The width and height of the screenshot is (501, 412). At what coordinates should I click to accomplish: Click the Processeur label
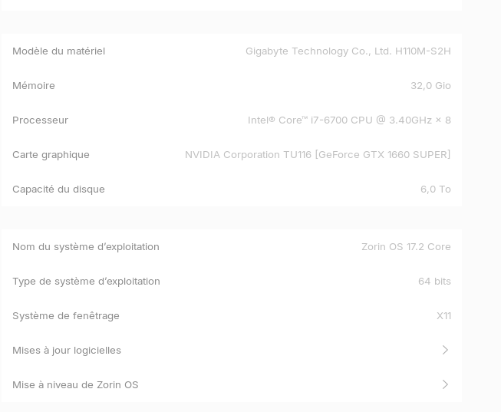(40, 120)
